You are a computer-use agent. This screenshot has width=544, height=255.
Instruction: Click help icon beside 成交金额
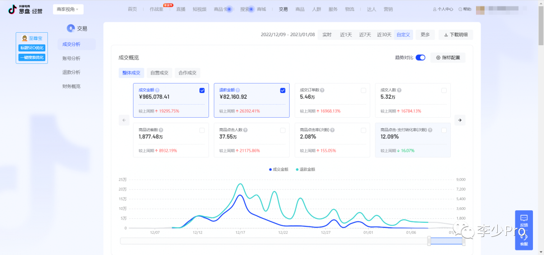157,90
